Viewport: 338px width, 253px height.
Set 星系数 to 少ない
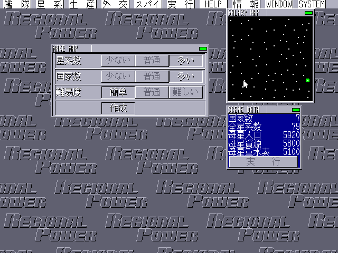click(x=118, y=61)
